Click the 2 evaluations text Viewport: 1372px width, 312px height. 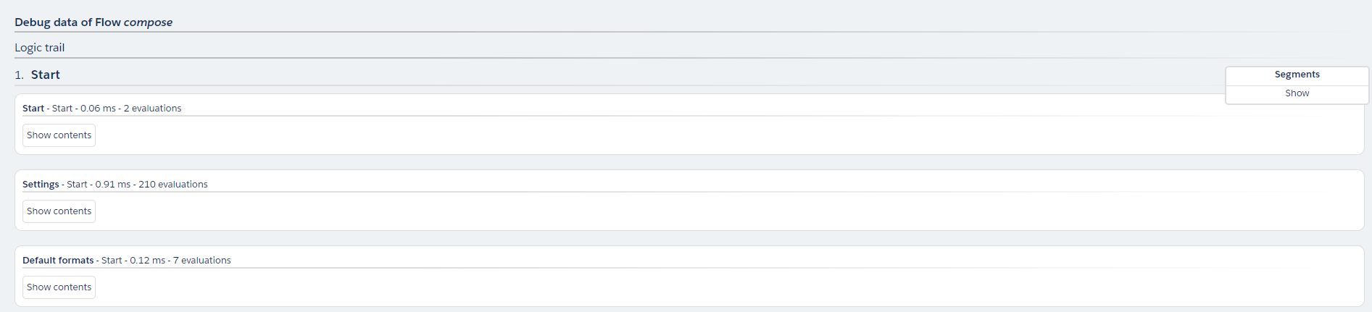pyautogui.click(x=153, y=109)
